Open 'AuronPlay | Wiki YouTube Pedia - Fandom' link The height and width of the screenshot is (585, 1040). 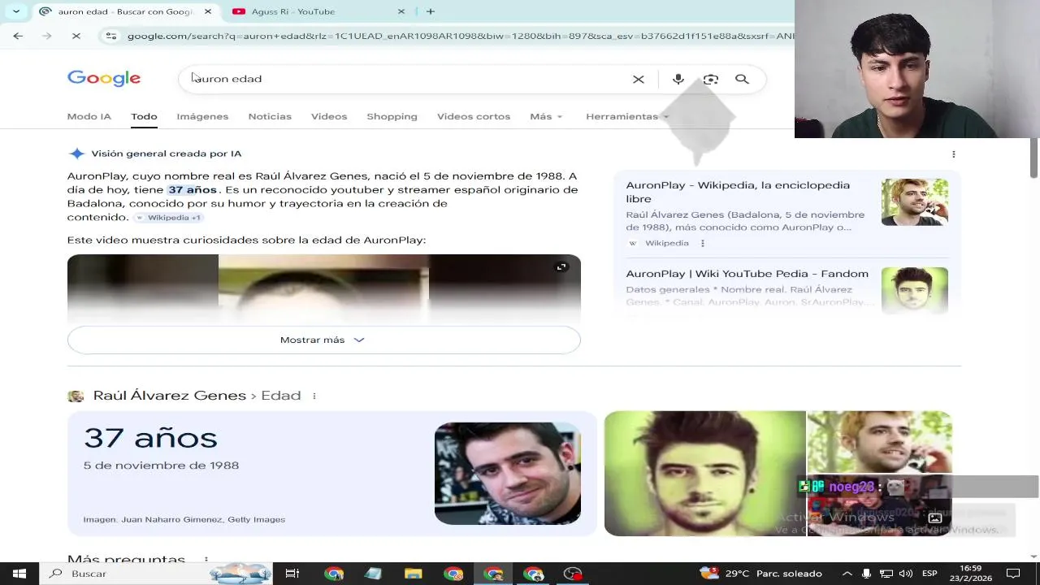[x=747, y=274]
